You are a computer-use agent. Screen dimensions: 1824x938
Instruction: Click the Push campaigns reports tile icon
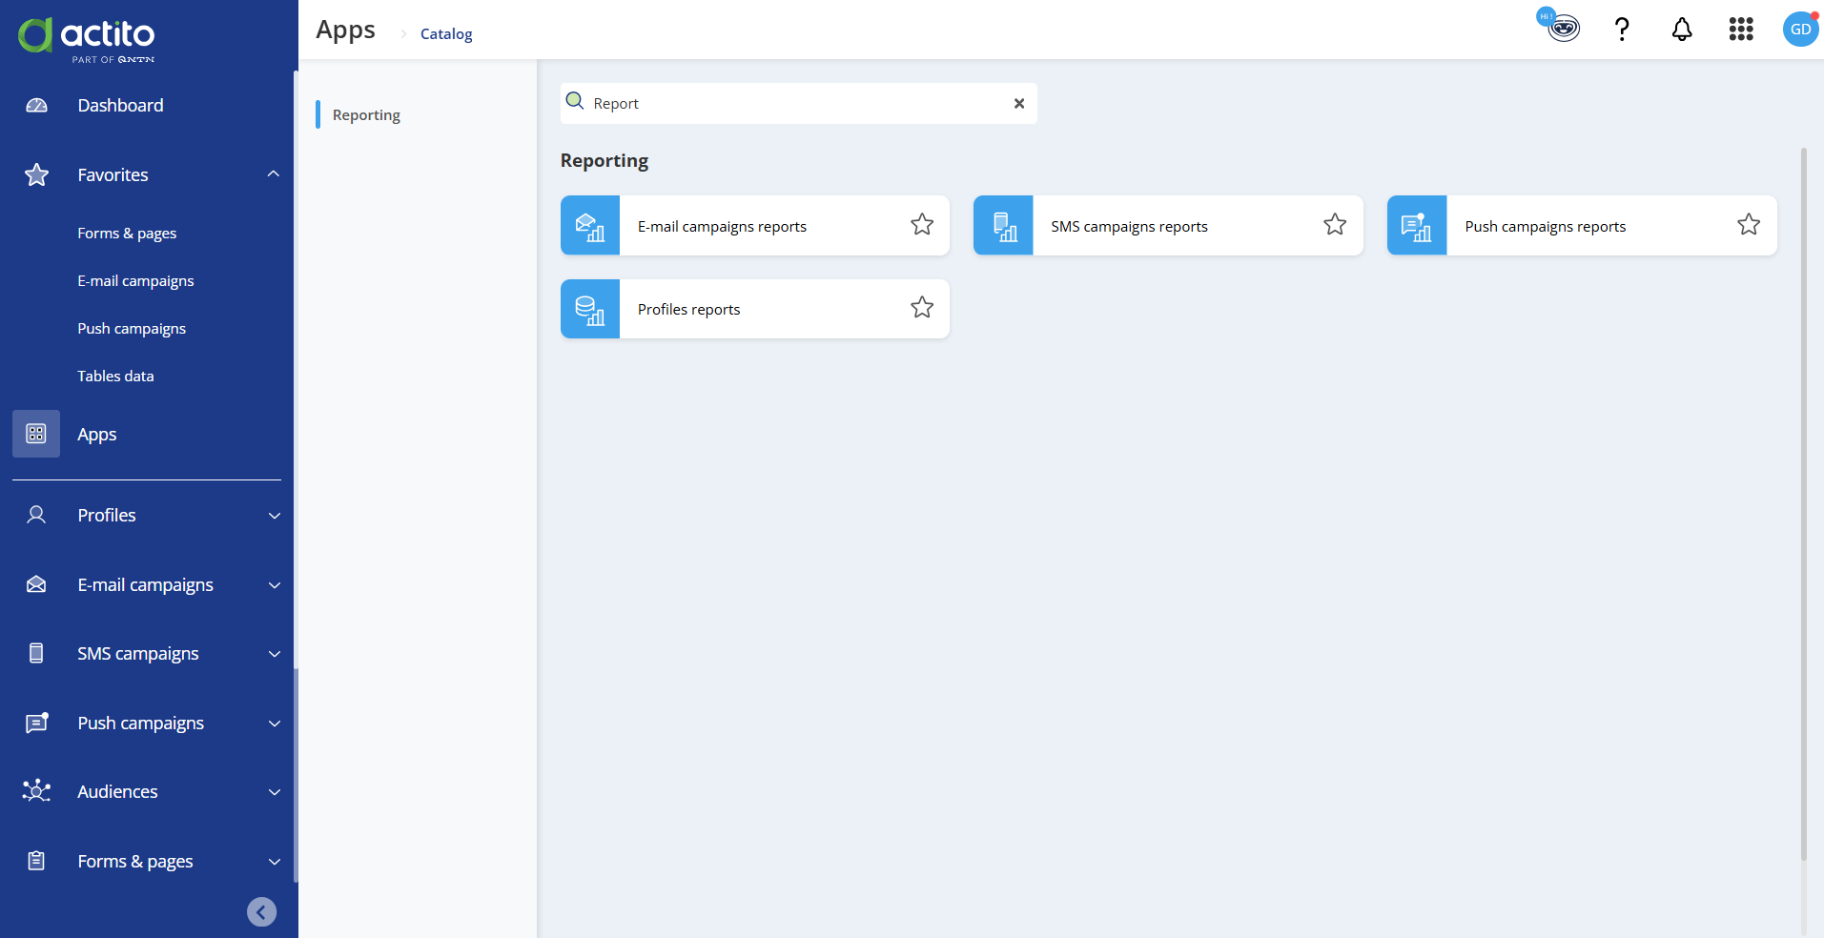(x=1417, y=226)
